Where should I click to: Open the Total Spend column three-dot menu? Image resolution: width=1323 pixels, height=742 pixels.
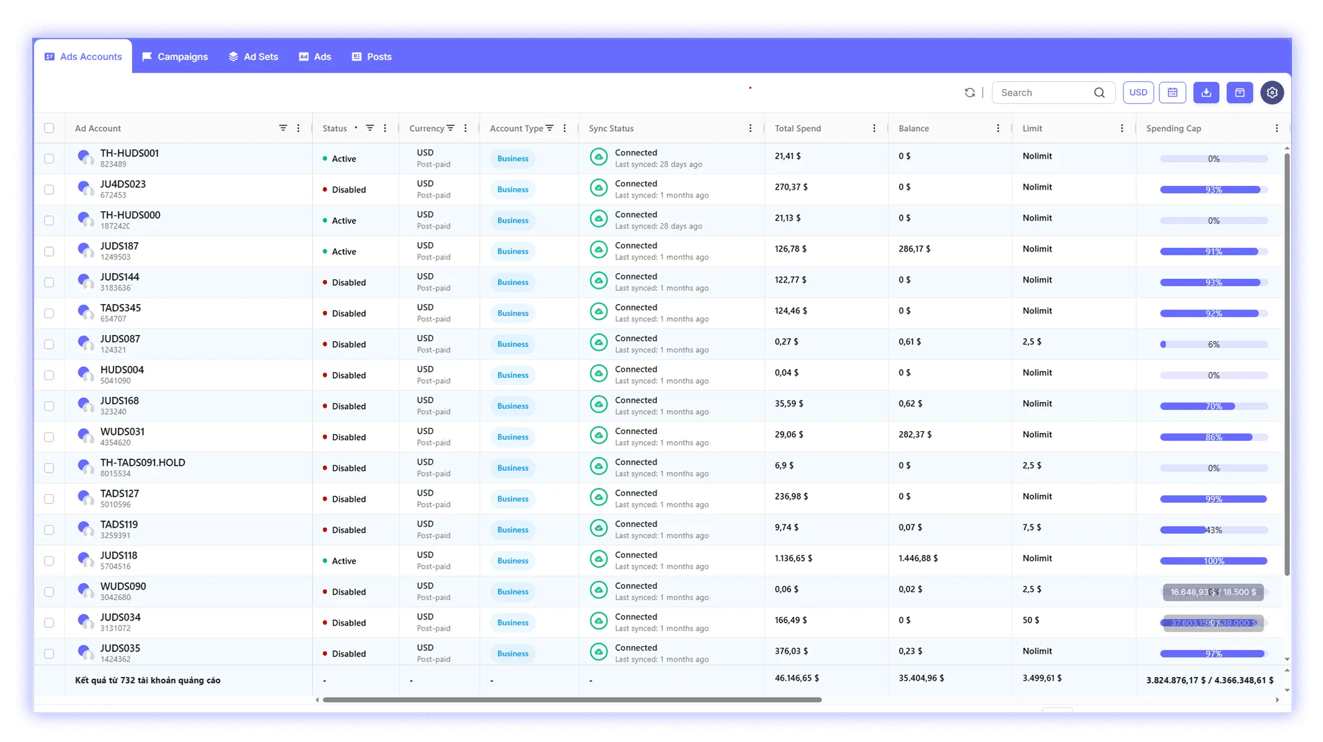[874, 128]
